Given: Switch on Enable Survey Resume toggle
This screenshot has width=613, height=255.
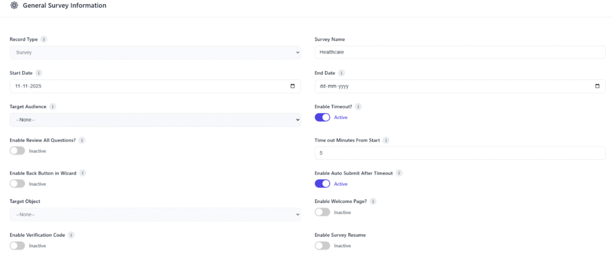Looking at the screenshot, I should 322,246.
